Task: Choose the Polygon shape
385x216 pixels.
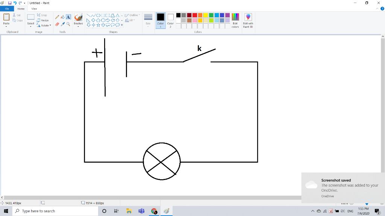Action: pos(113,15)
